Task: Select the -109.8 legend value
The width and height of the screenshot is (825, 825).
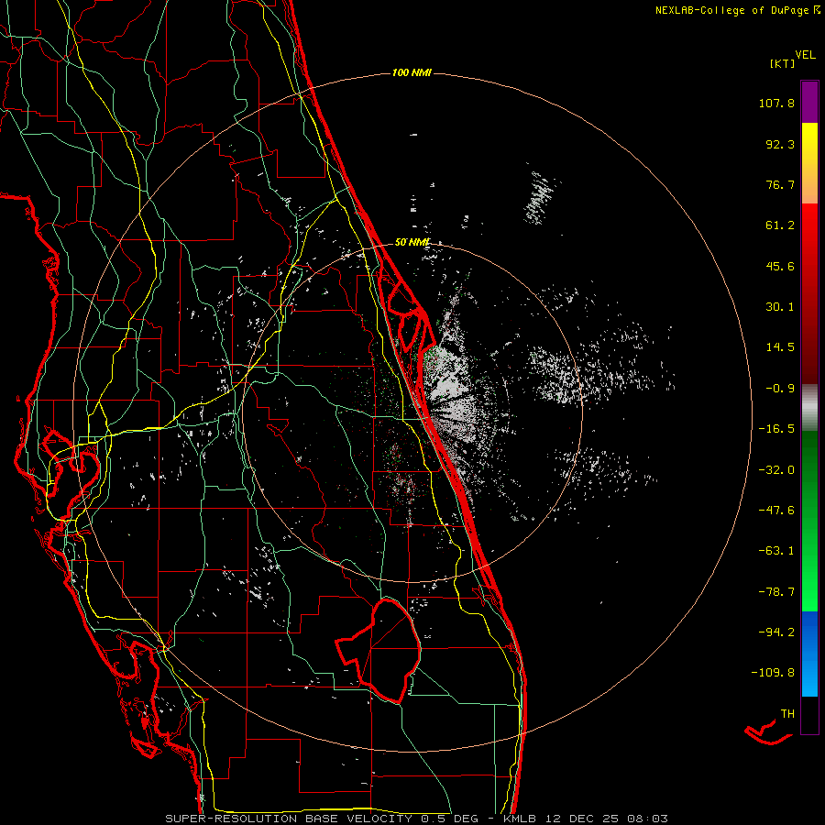Action: [x=773, y=673]
